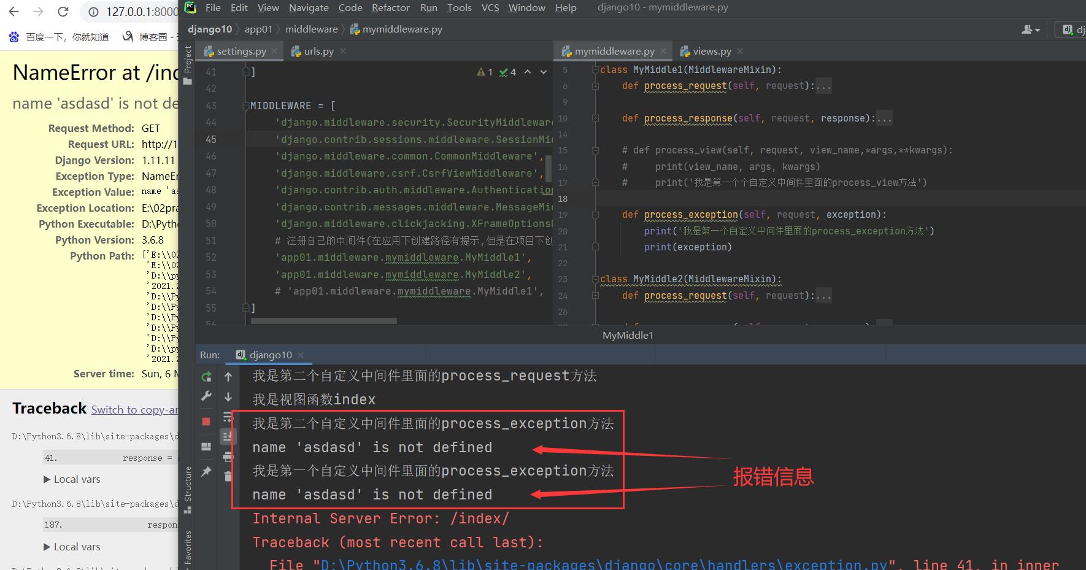Viewport: 1086px width, 570px height.
Task: Expand second Local vars in browser traceback
Action: [x=72, y=547]
